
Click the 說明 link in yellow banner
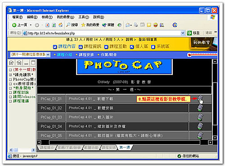130,40
